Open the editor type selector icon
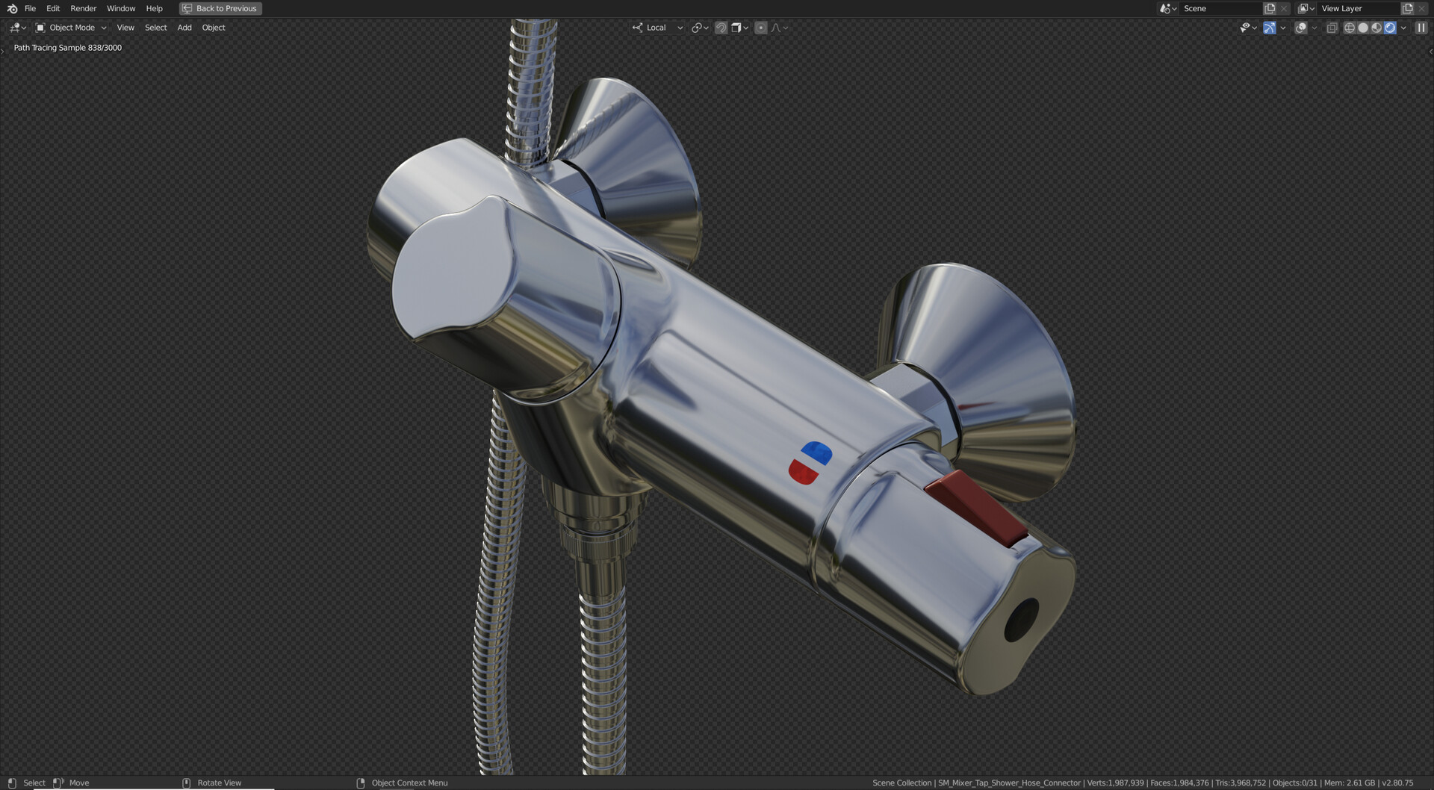Image resolution: width=1434 pixels, height=790 pixels. [16, 28]
